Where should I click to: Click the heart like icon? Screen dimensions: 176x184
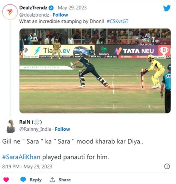click(6, 180)
